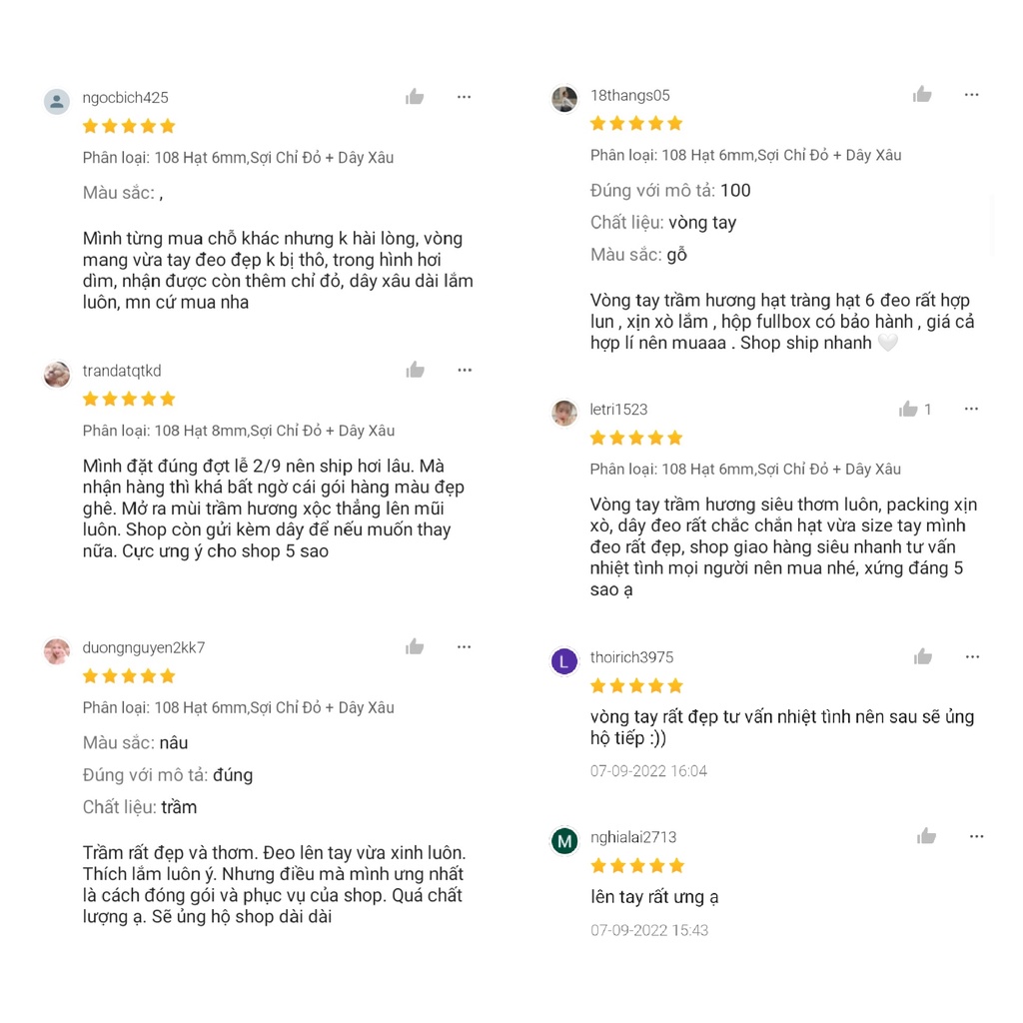This screenshot has width=1023, height=1023.
Task: Click the purple L avatar of thoirich3975
Action: (564, 661)
